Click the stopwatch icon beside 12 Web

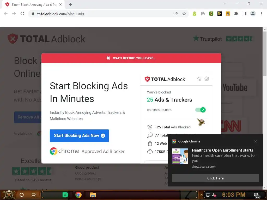pos(150,143)
